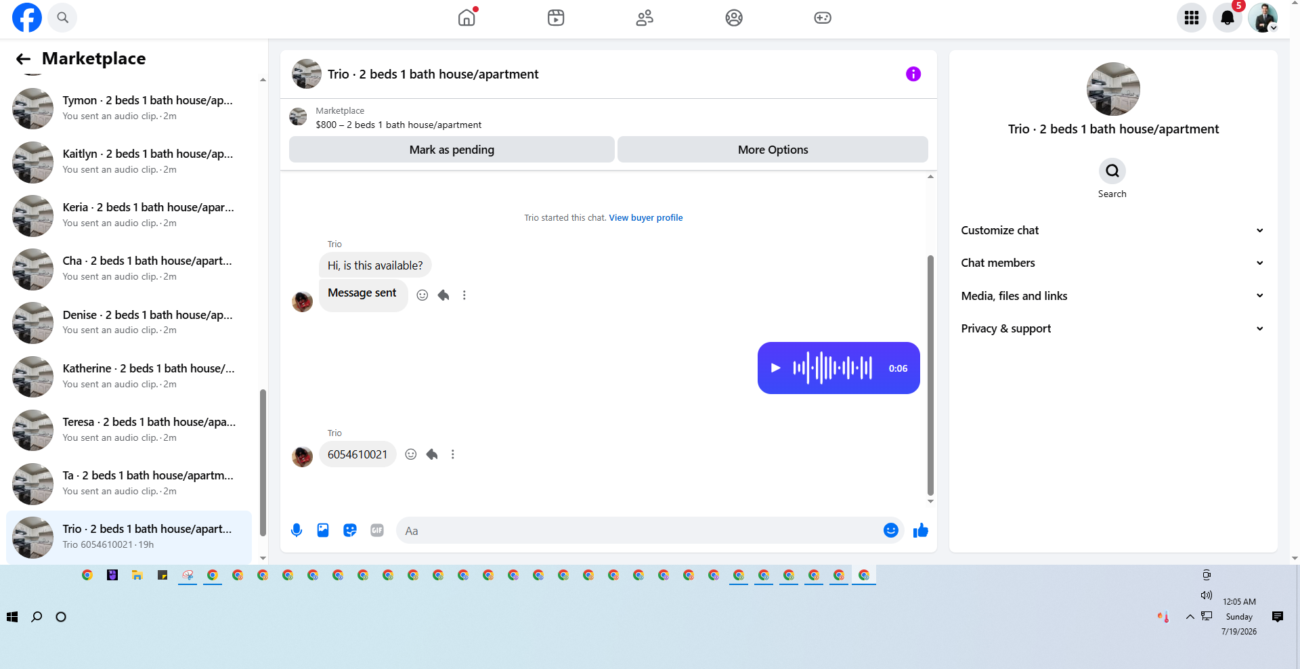The image size is (1300, 669).
Task: Toggle the purple conversation information icon
Action: click(913, 74)
